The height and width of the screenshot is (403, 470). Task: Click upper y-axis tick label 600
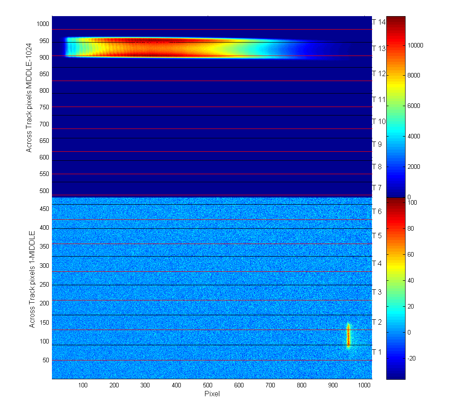point(44,158)
